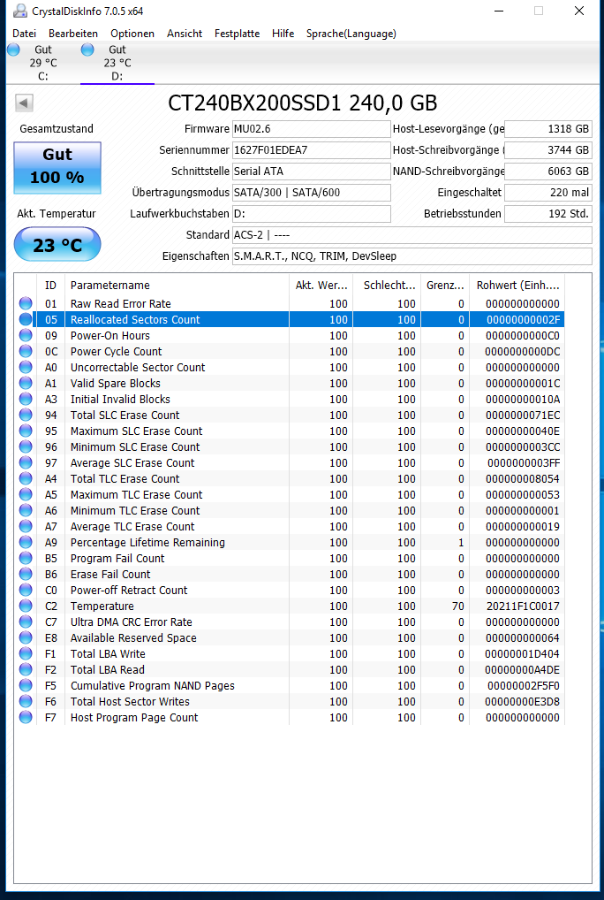Click status orb of Total SLC Erase Count row
The image size is (604, 900).
[26, 415]
